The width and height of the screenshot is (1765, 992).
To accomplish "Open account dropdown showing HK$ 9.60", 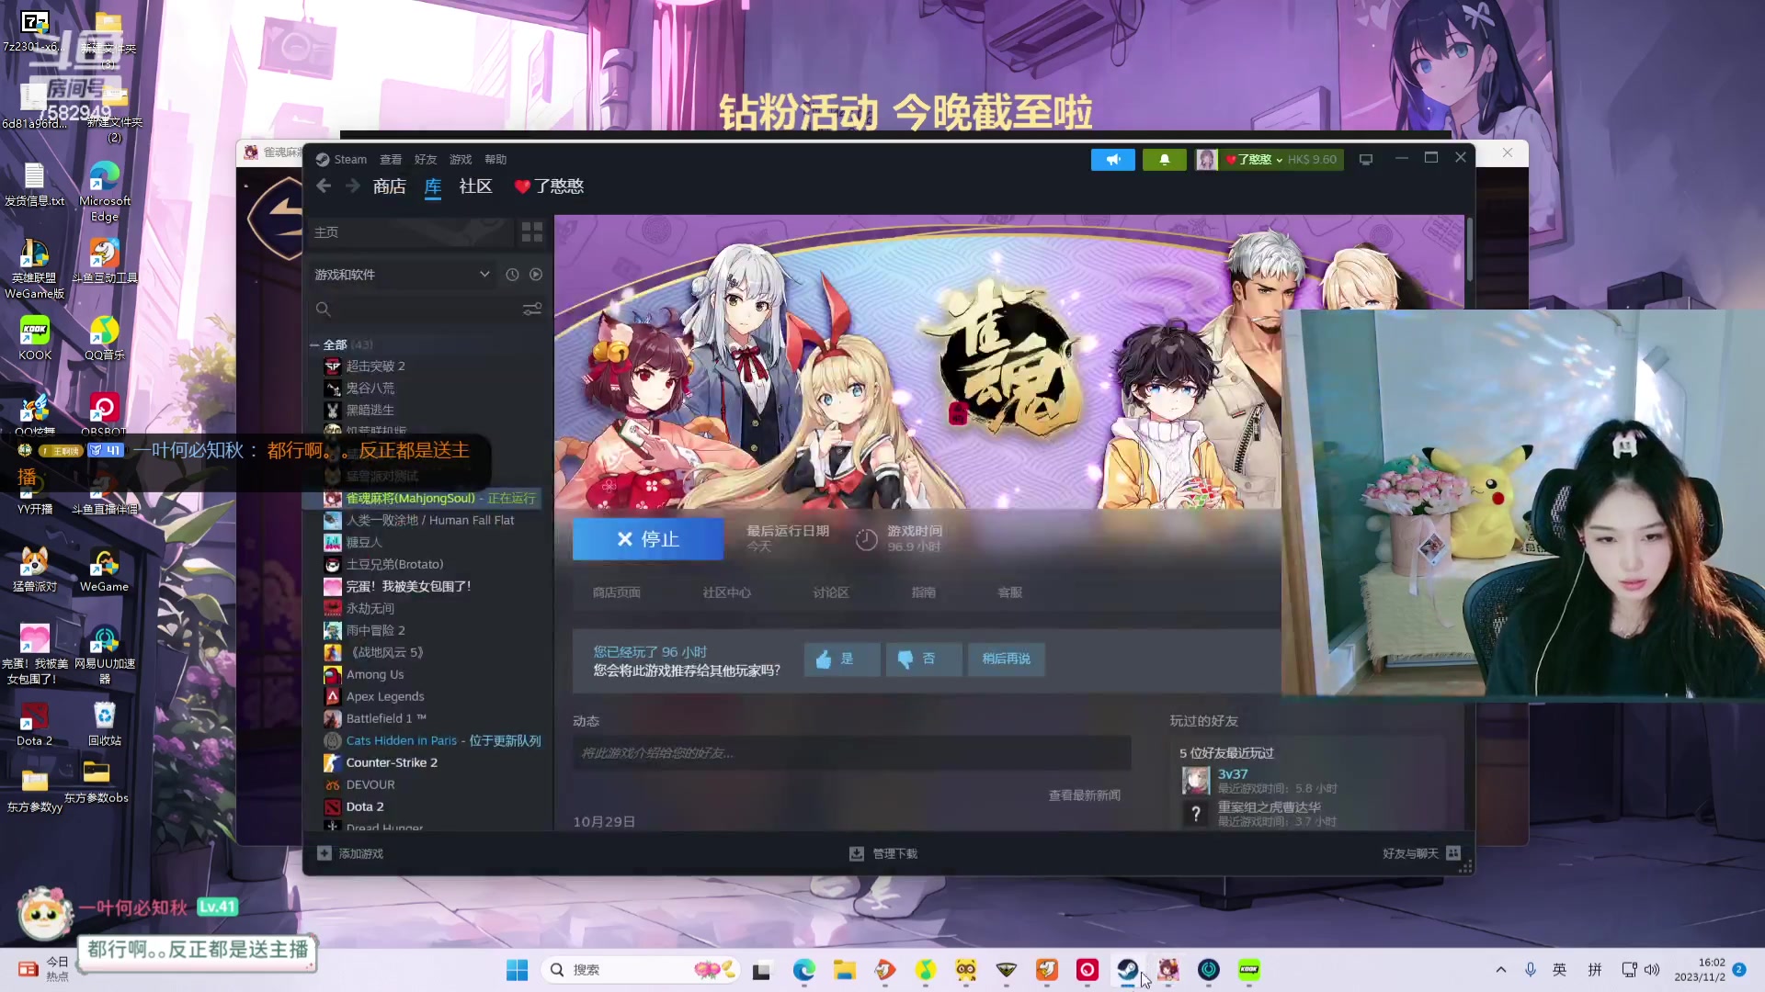I will pyautogui.click(x=1269, y=160).
